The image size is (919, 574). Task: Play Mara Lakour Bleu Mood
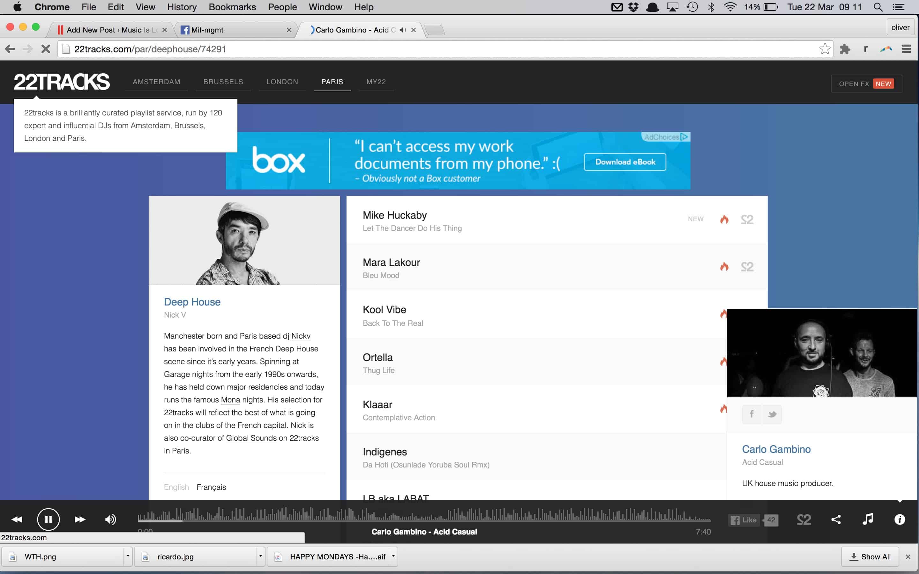pyautogui.click(x=557, y=267)
